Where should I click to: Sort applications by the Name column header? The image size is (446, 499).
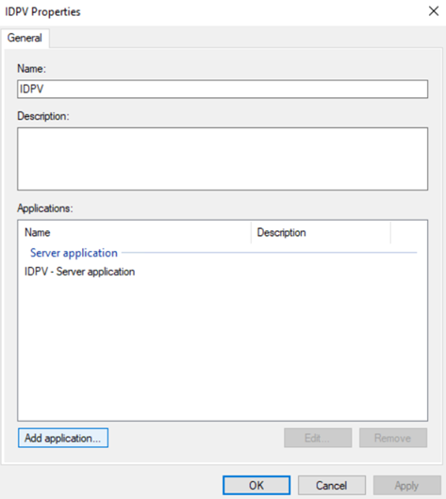(x=135, y=233)
